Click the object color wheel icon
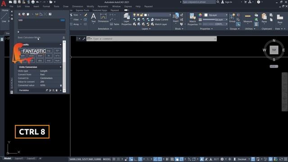 pos(200,15)
